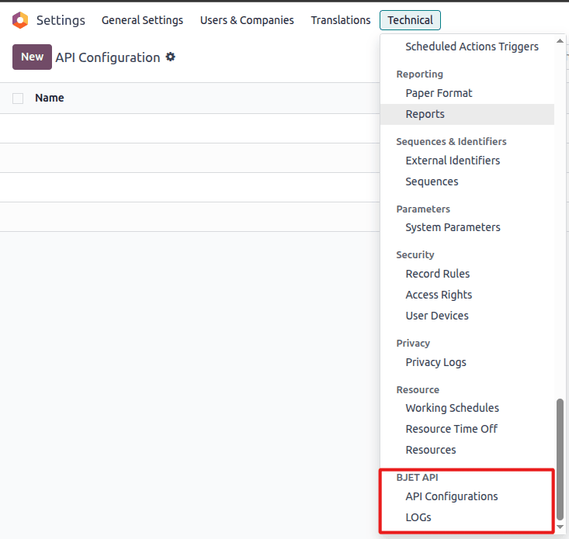Open the Technical dropdown menu
Image resolution: width=569 pixels, height=539 pixels.
(411, 20)
